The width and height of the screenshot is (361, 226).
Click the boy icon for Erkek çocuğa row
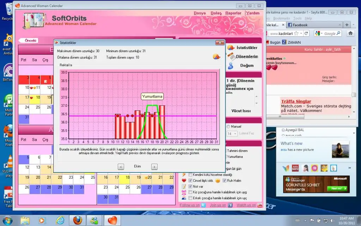(x=184, y=198)
